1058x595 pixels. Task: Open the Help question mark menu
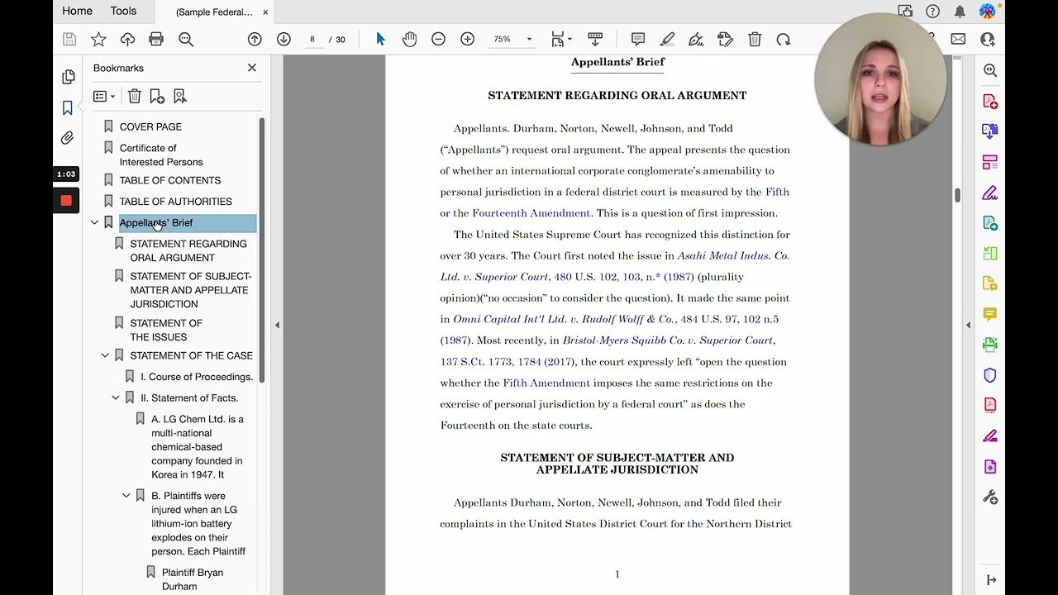pos(932,11)
